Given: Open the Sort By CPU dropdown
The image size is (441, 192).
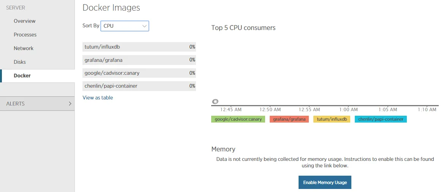Looking at the screenshot, I should [x=125, y=26].
